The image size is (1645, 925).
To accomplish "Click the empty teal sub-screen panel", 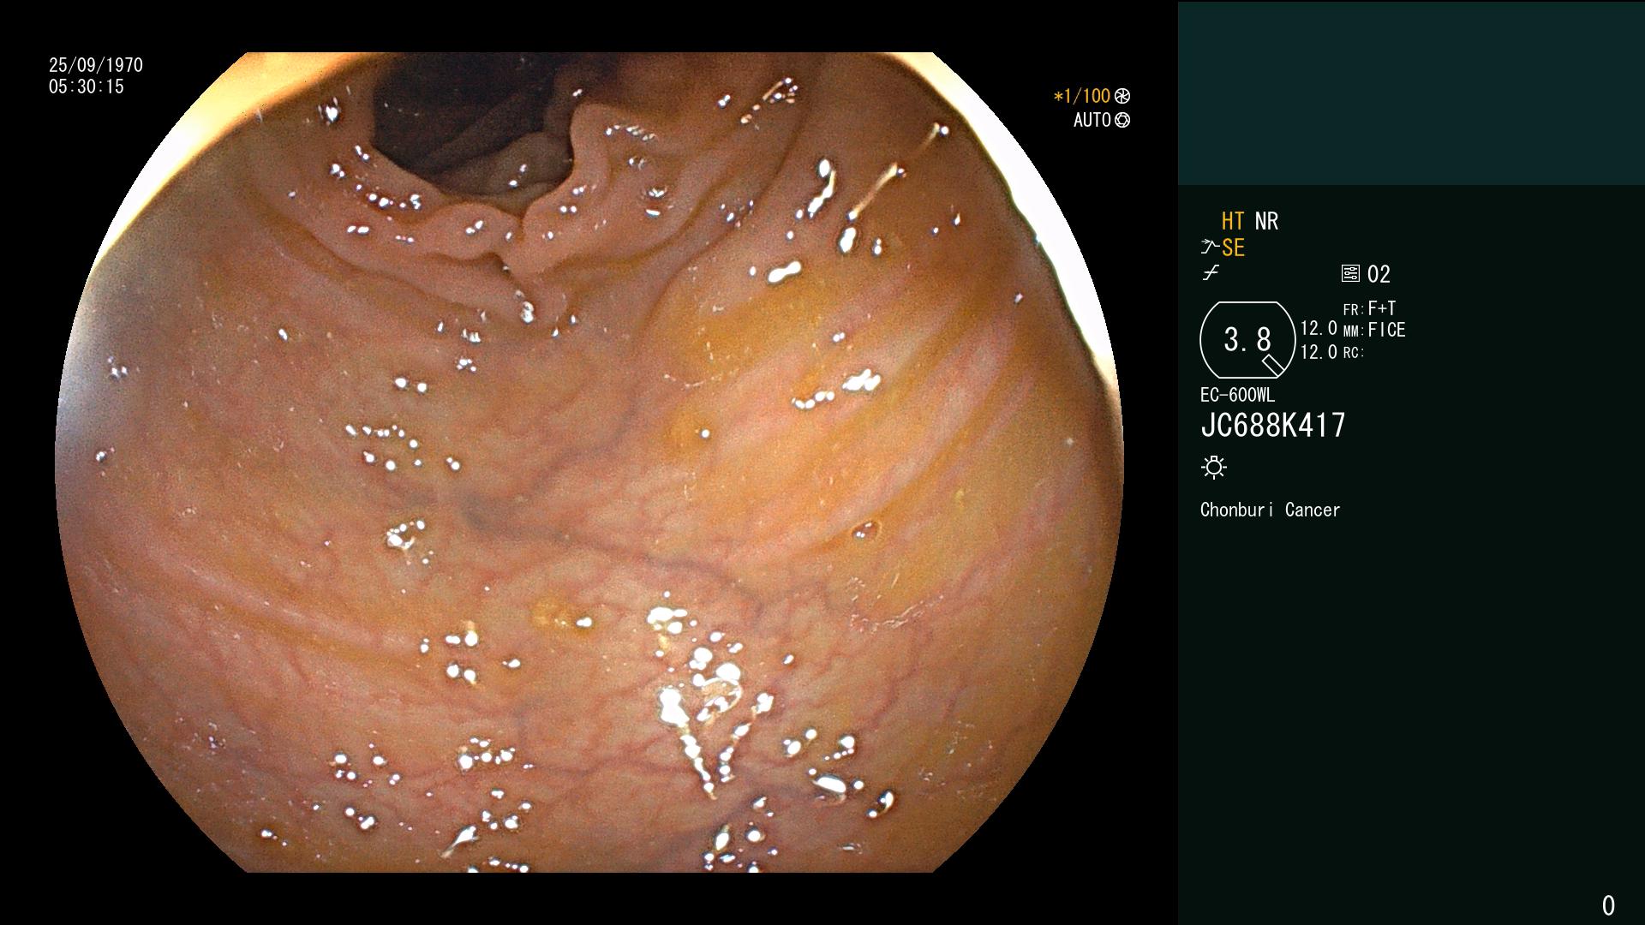I will click(x=1411, y=92).
